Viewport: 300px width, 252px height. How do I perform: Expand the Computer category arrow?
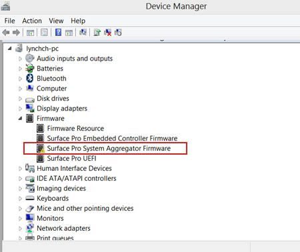click(x=20, y=89)
